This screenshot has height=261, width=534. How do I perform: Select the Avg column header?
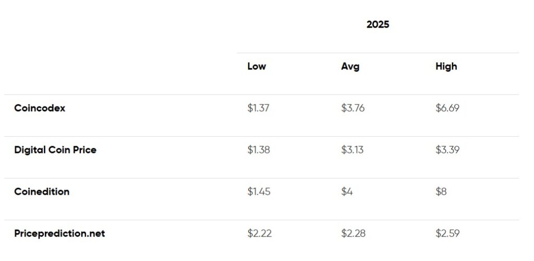(x=350, y=66)
